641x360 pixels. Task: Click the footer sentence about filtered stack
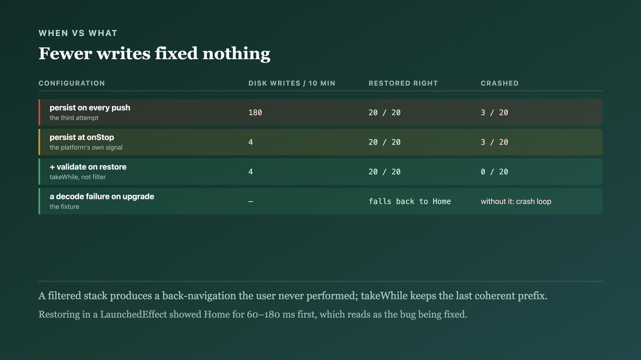(x=293, y=296)
